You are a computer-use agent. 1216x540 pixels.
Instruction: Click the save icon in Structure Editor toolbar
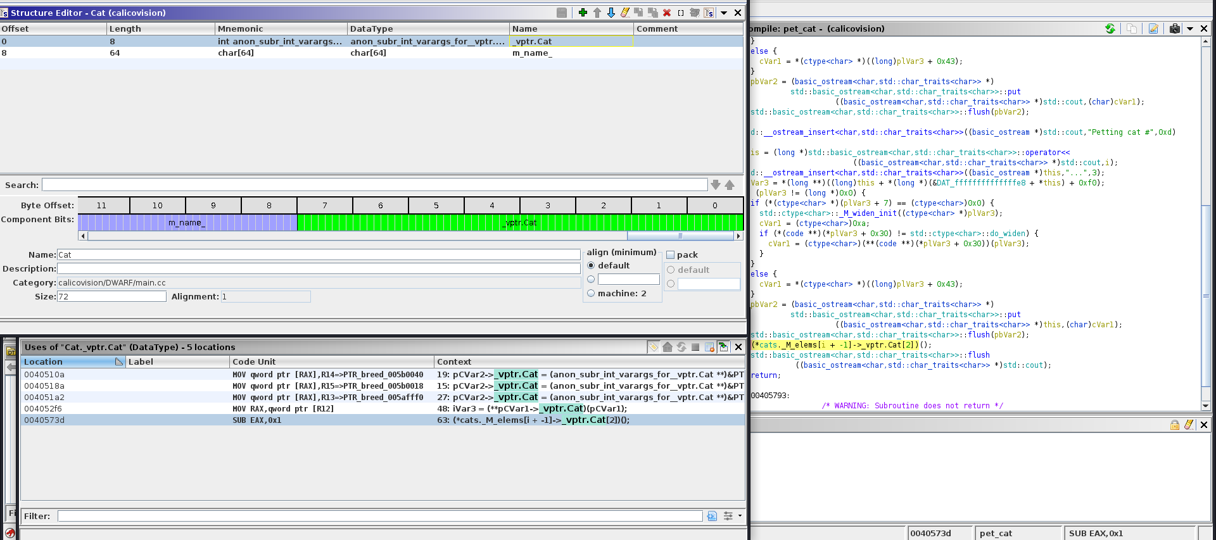[562, 13]
